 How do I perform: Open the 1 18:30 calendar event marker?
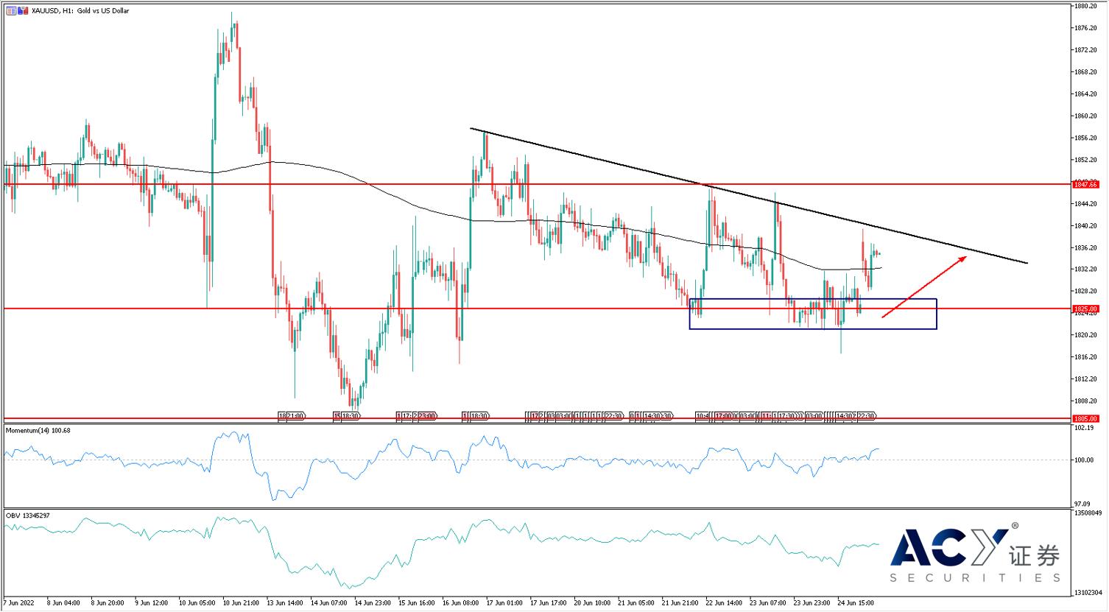click(x=475, y=416)
